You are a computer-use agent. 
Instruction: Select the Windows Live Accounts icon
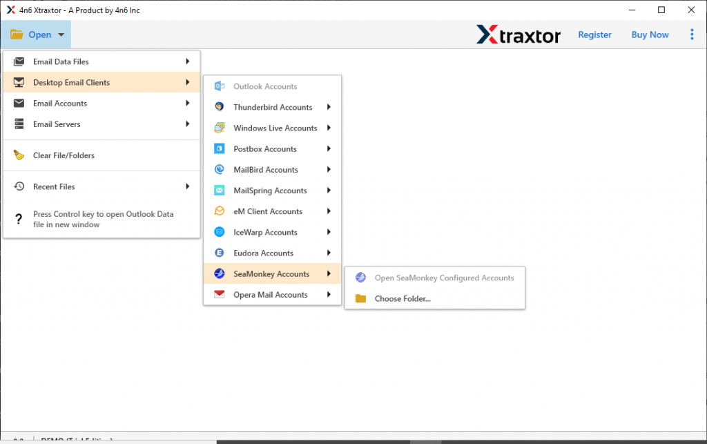click(x=220, y=128)
